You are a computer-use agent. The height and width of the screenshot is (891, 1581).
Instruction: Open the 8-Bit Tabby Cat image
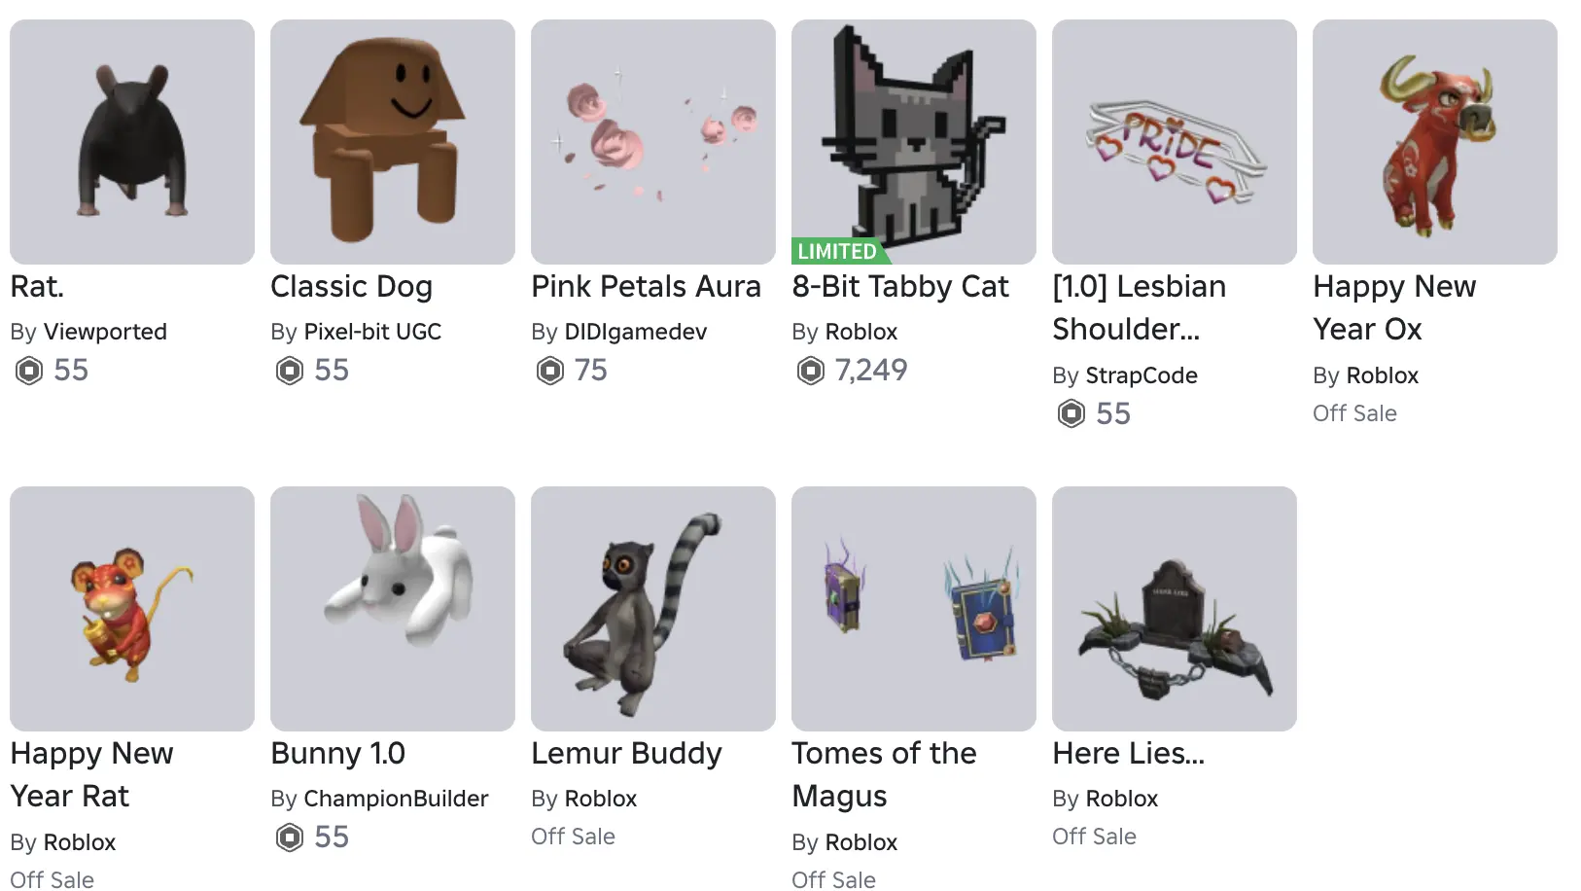(914, 142)
